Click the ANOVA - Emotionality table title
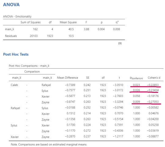This screenshot has width=165, height=147. [17, 16]
